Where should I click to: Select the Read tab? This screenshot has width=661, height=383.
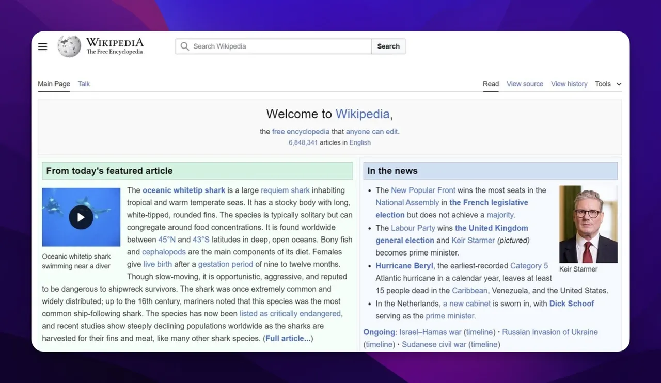pos(491,84)
